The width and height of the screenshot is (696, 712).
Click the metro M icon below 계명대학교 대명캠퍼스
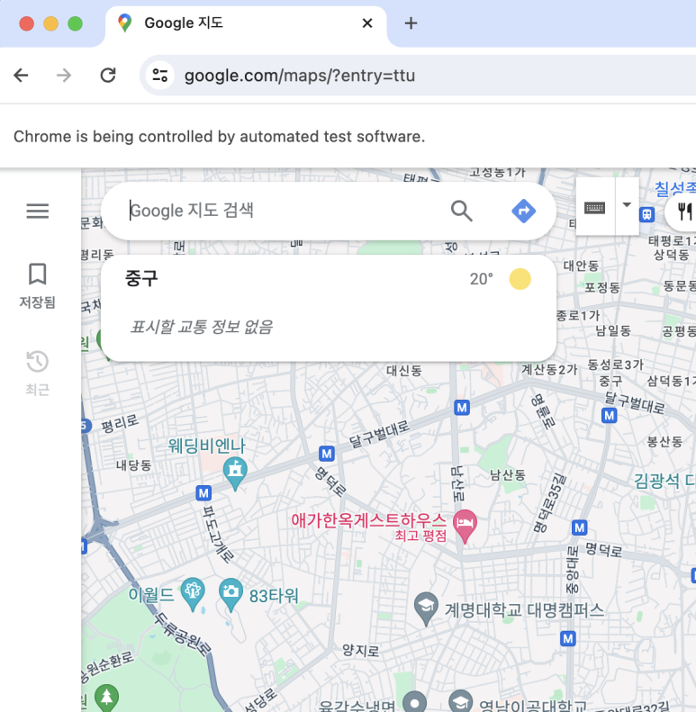pyautogui.click(x=568, y=638)
